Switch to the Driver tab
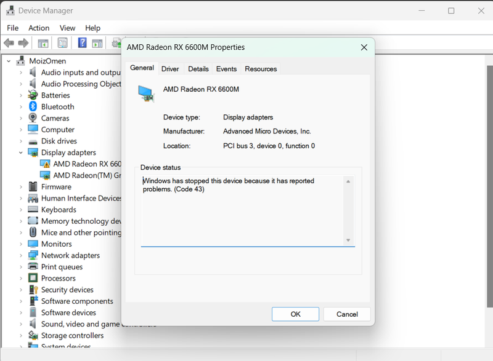Screen dimensions: 493x361 [x=170, y=69]
